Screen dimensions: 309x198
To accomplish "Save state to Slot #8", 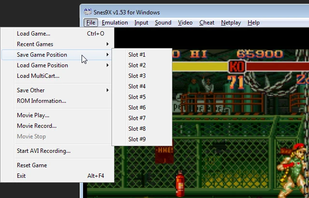I will [x=142, y=129].
